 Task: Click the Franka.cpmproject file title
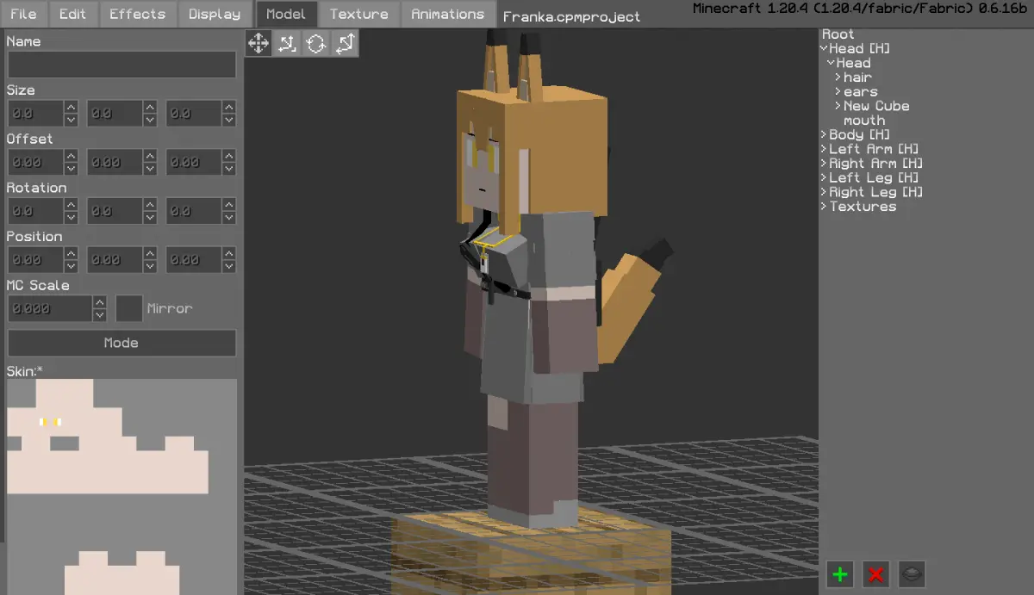571,16
